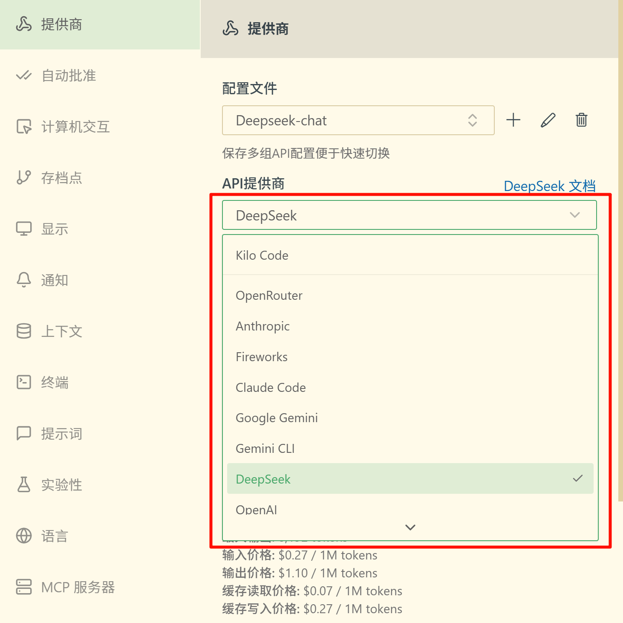Screen dimensions: 623x623
Task: Switch to the 上下文 tab
Action: [x=100, y=331]
